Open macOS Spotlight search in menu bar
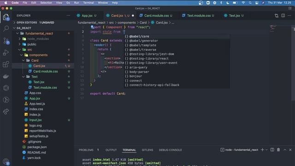Image resolution: width=295 pixels, height=166 pixels. tap(250, 3)
